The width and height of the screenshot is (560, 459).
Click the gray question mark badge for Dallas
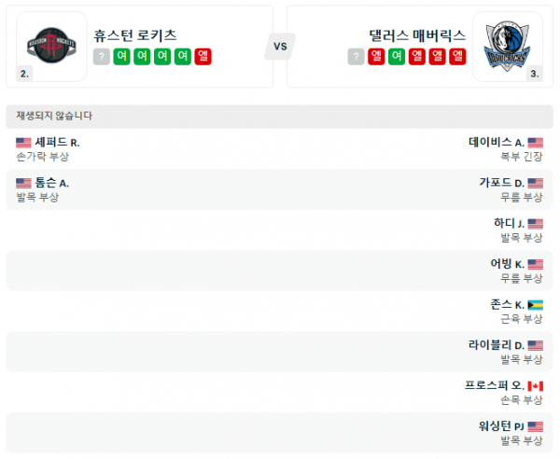[356, 57]
